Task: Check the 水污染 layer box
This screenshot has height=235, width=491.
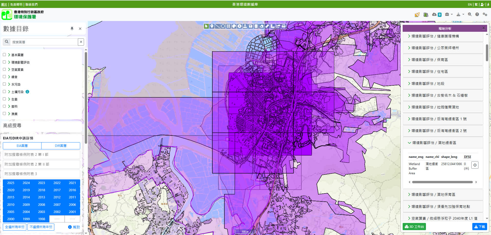Action: click(x=4, y=84)
